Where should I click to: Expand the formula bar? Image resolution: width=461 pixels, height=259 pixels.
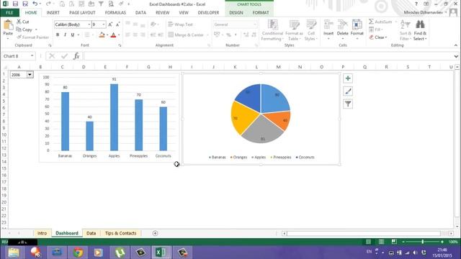[x=456, y=56]
